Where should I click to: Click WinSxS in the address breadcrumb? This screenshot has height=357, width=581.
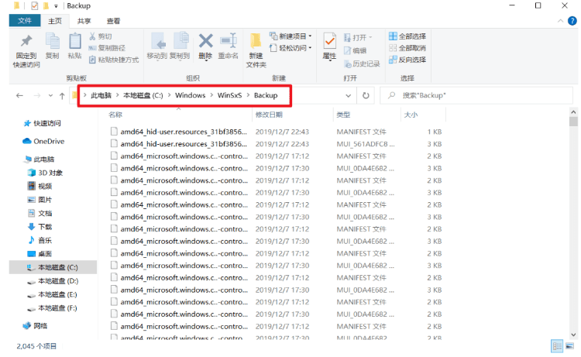point(229,95)
